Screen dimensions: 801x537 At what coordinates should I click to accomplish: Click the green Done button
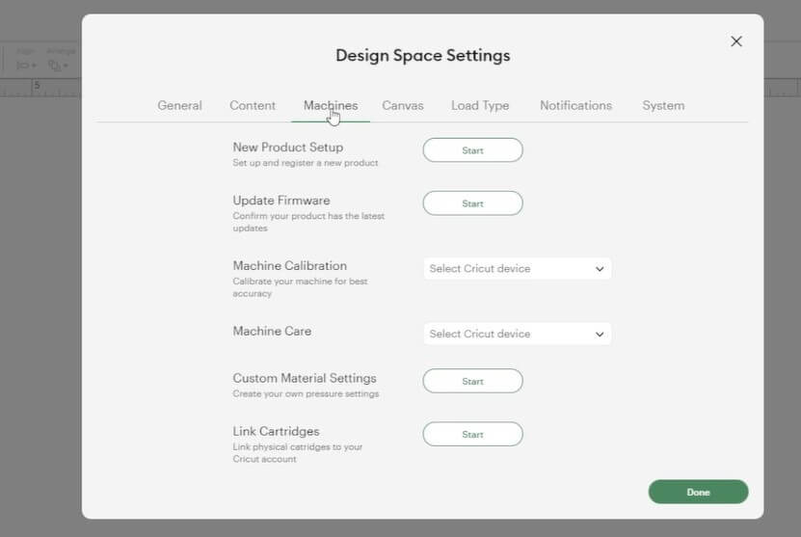pos(698,492)
